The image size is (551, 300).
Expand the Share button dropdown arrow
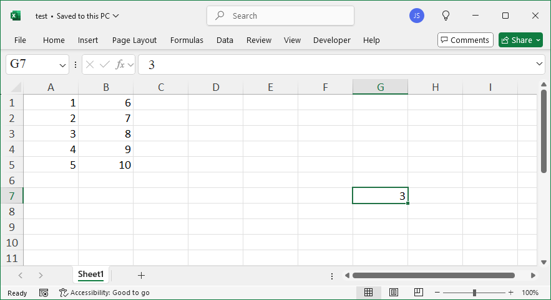539,40
